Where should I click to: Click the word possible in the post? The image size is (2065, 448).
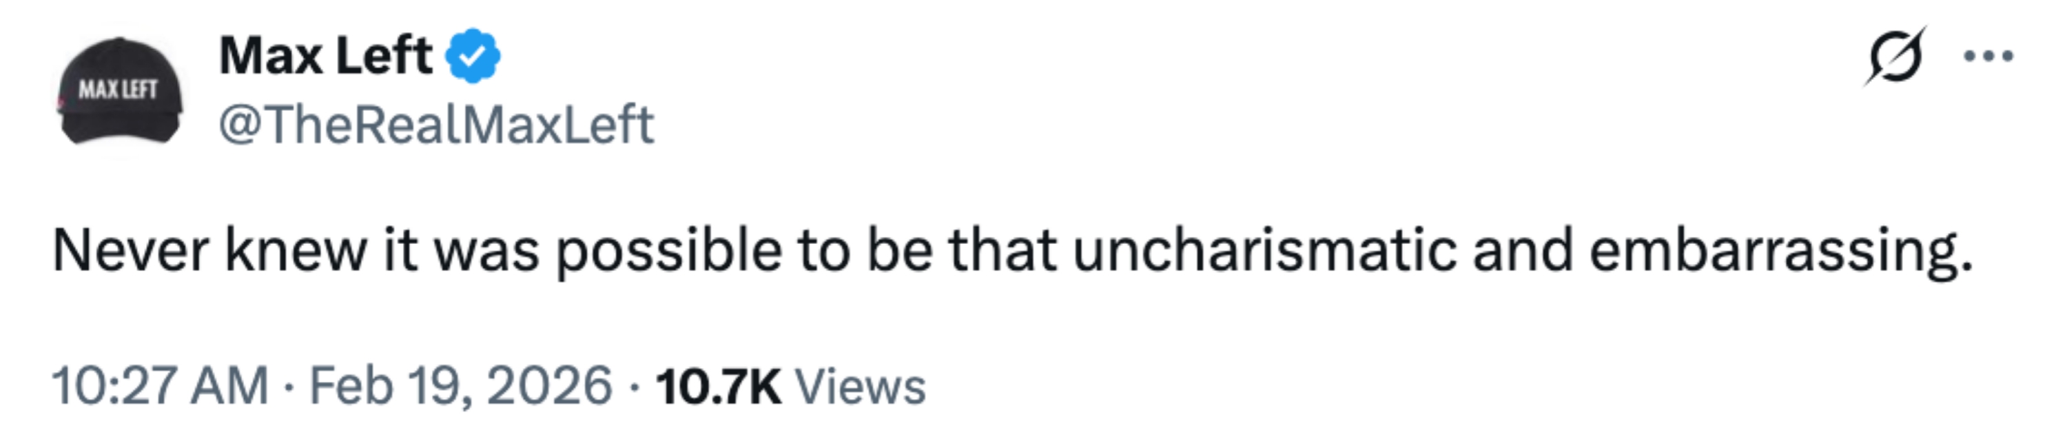[x=668, y=252]
